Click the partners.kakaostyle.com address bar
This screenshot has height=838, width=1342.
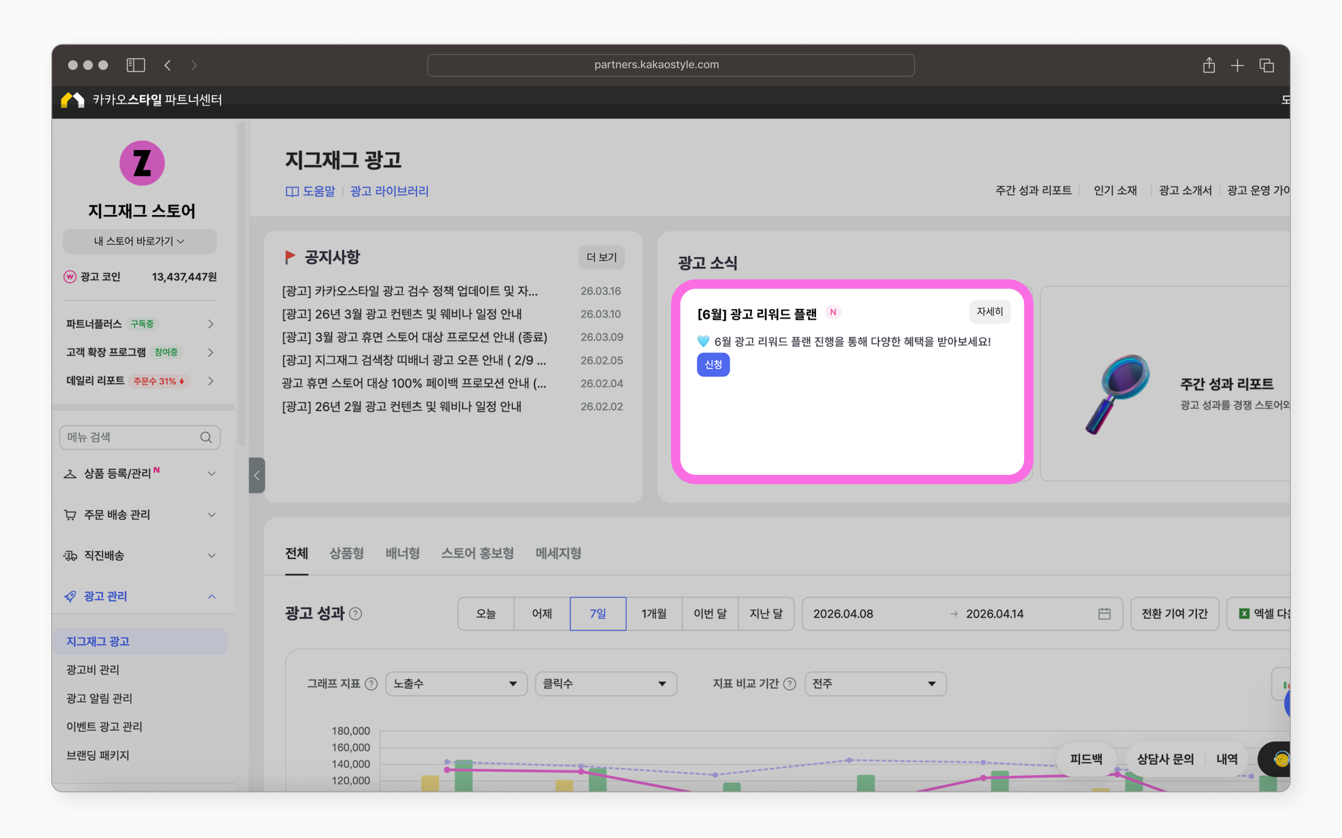point(671,65)
